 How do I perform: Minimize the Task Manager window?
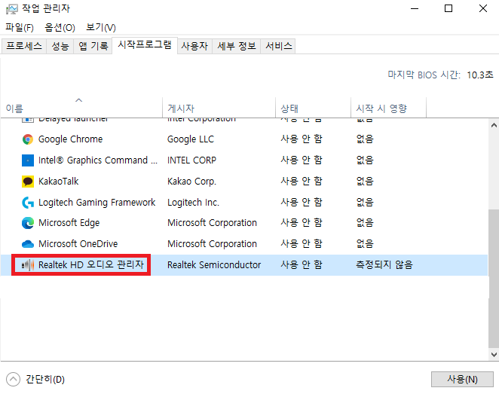[x=415, y=8]
